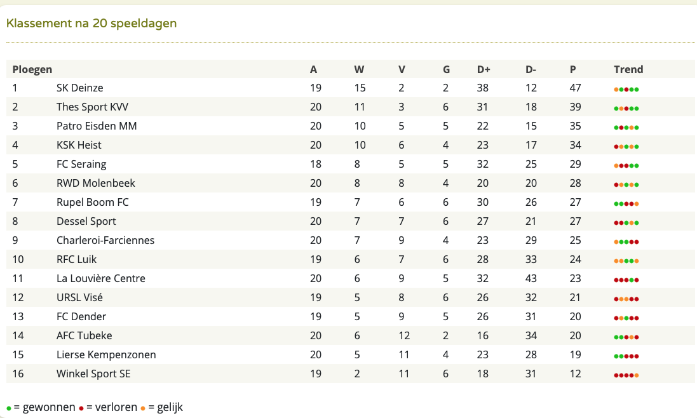This screenshot has height=418, width=697.
Task: Click the W wins column header
Action: pyautogui.click(x=359, y=69)
